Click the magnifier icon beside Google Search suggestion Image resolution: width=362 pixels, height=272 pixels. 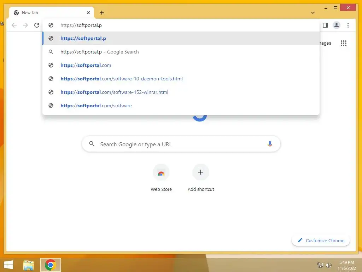coord(51,52)
